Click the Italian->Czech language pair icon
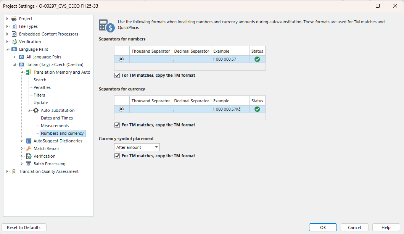404x234 pixels. [x=22, y=65]
